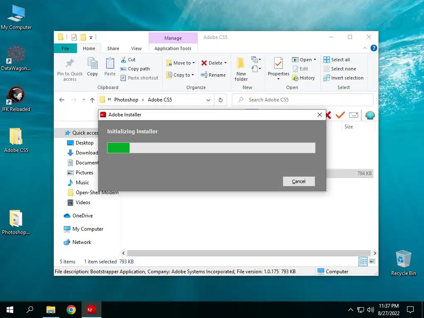
Task: Choose Copy path in ribbon
Action: [x=135, y=69]
